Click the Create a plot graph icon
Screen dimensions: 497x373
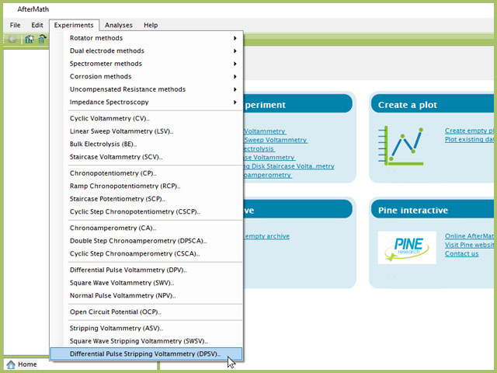click(x=401, y=145)
